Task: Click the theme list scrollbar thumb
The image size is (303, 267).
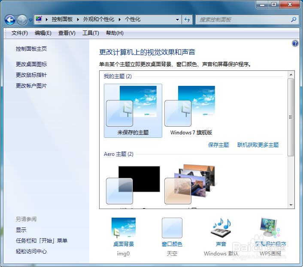Action: point(291,117)
